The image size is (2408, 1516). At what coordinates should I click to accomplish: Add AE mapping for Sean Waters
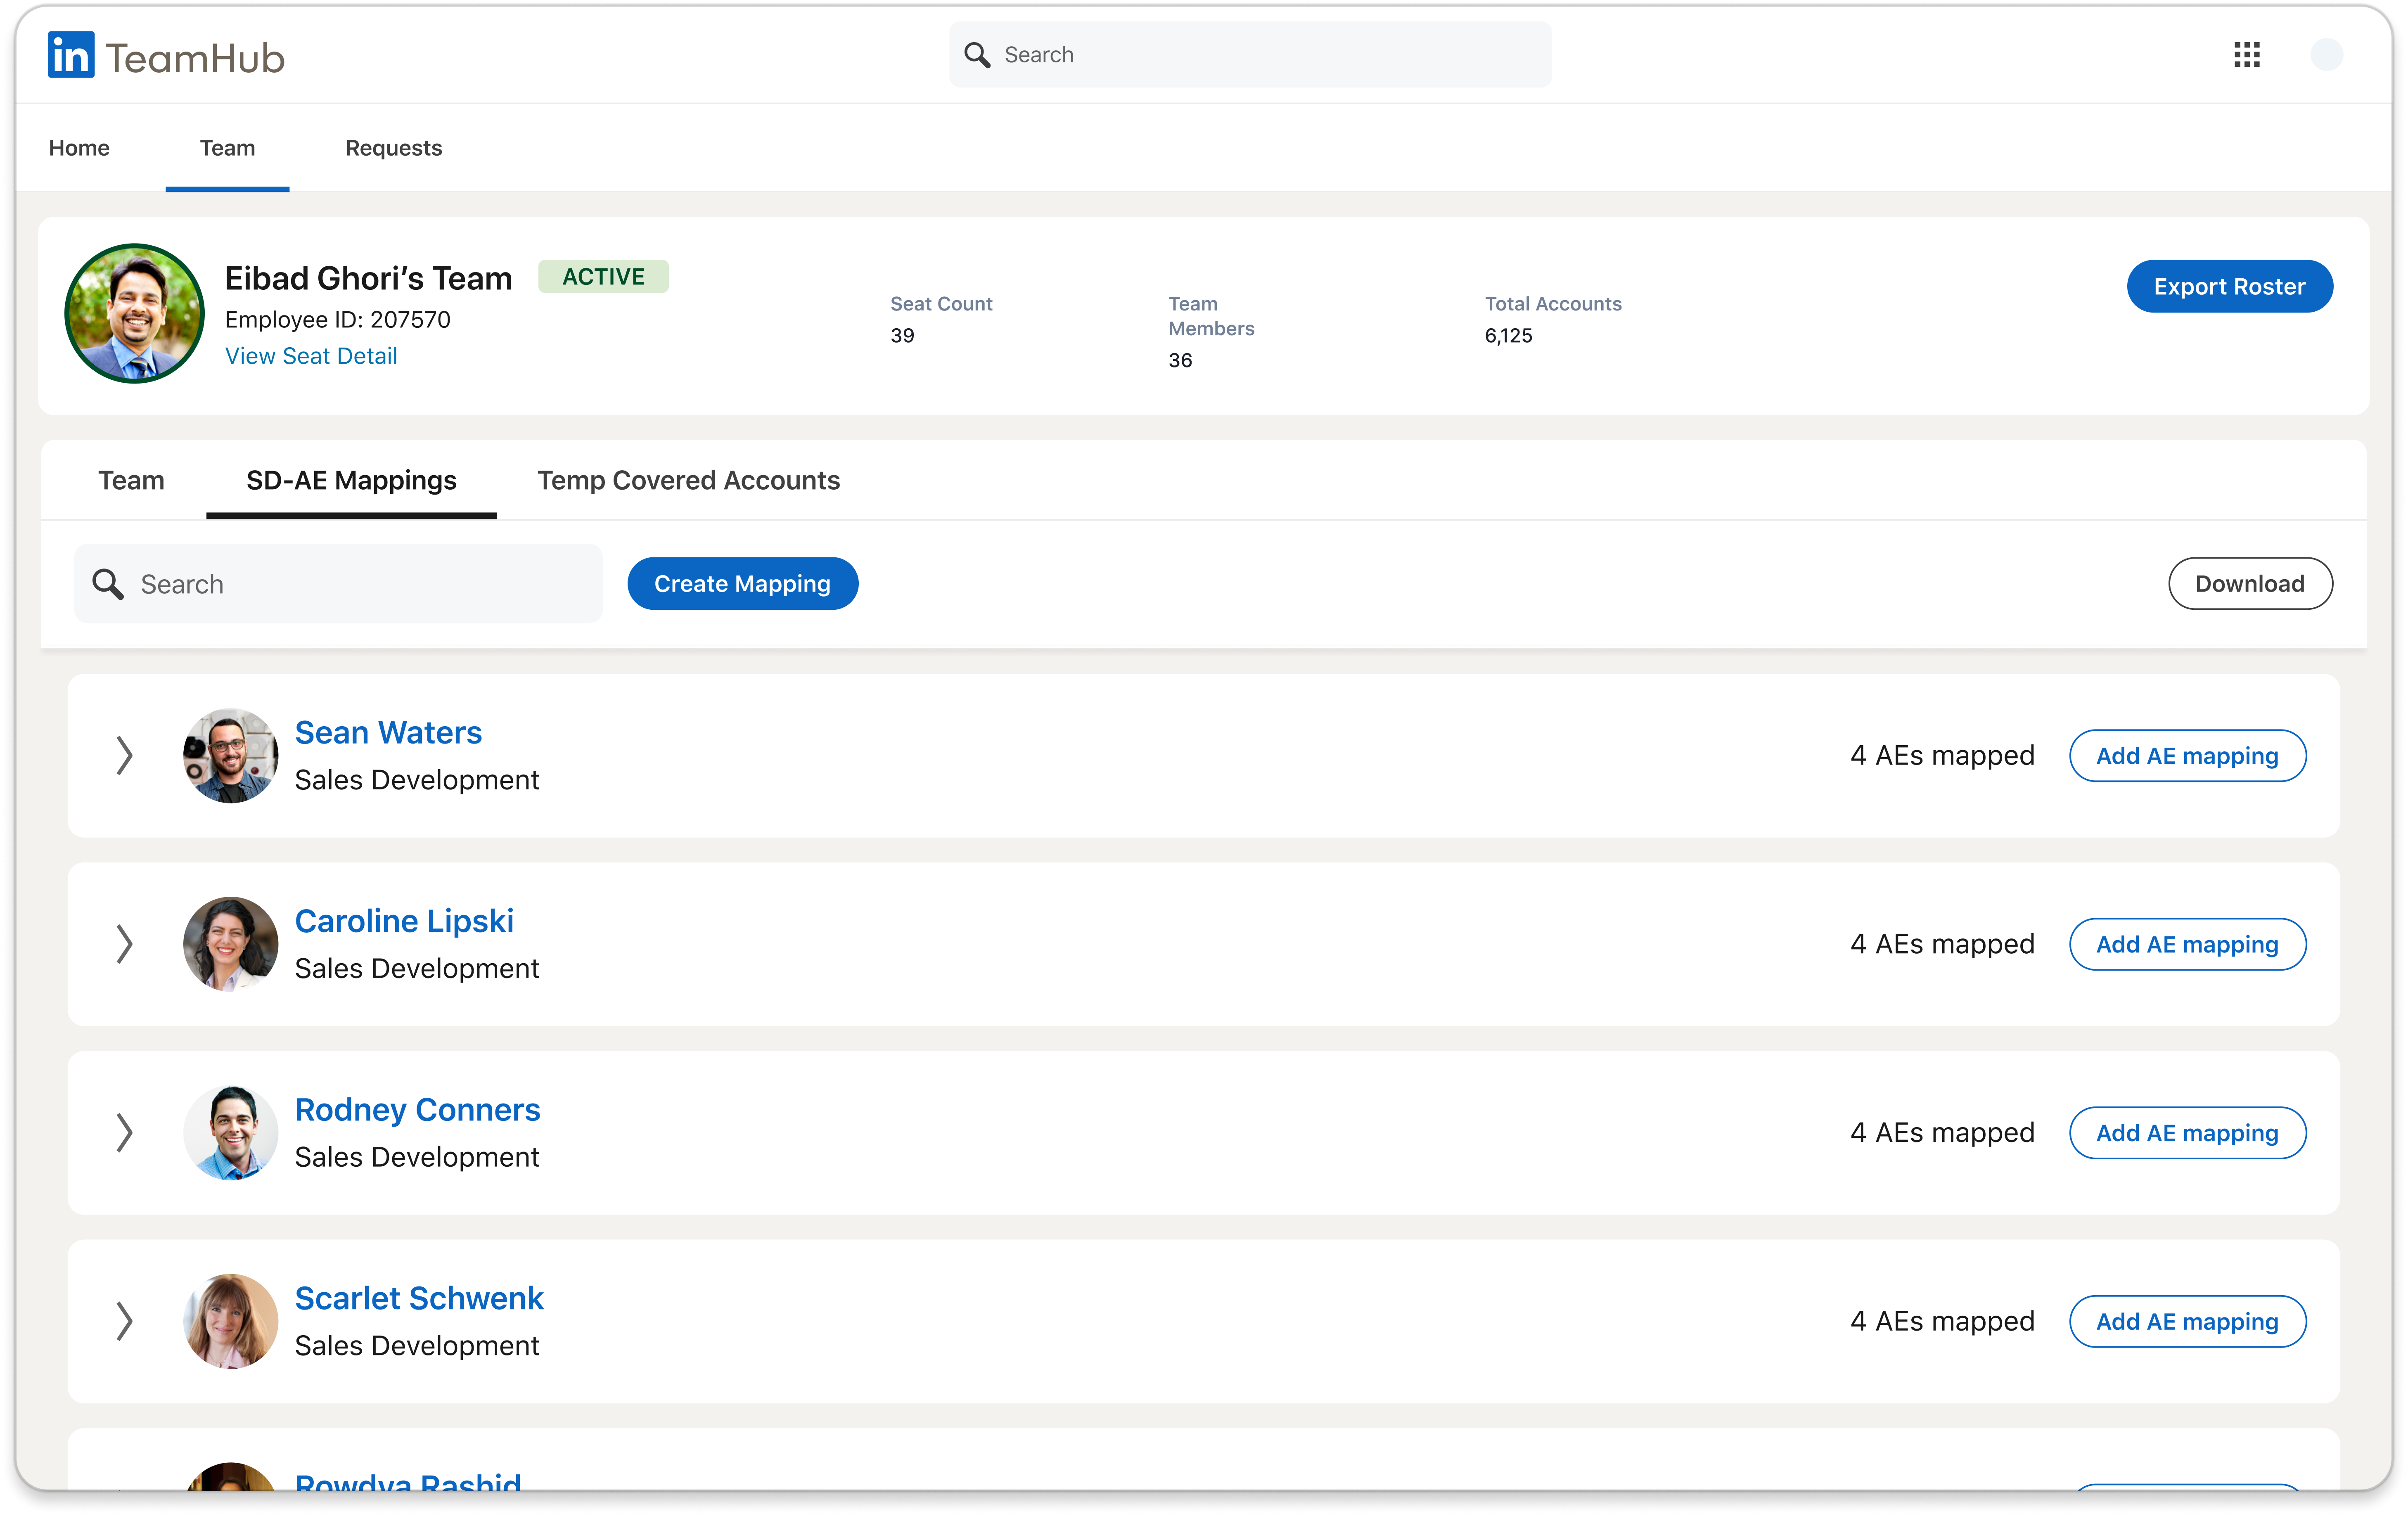point(2187,756)
